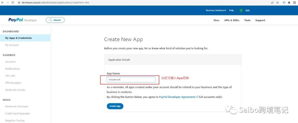Open PayPal Developer Agreement link
The image size is (298, 123).
click(x=177, y=97)
